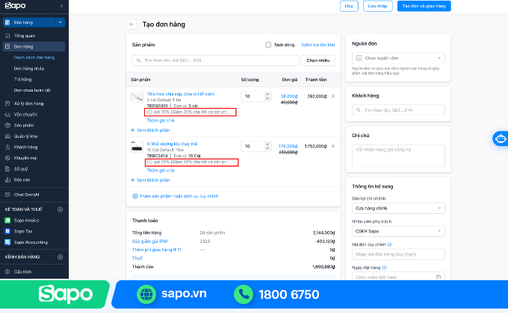This screenshot has height=313, width=508.
Task: Click the Chọn nhiều button
Action: click(x=318, y=60)
